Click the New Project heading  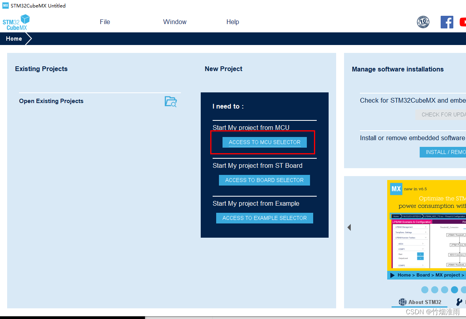[223, 69]
